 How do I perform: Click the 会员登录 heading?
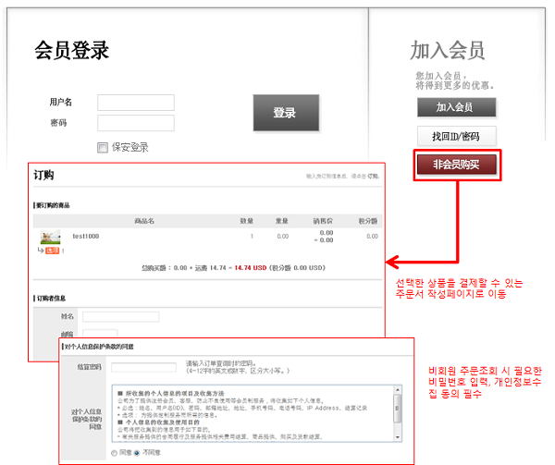coord(72,50)
